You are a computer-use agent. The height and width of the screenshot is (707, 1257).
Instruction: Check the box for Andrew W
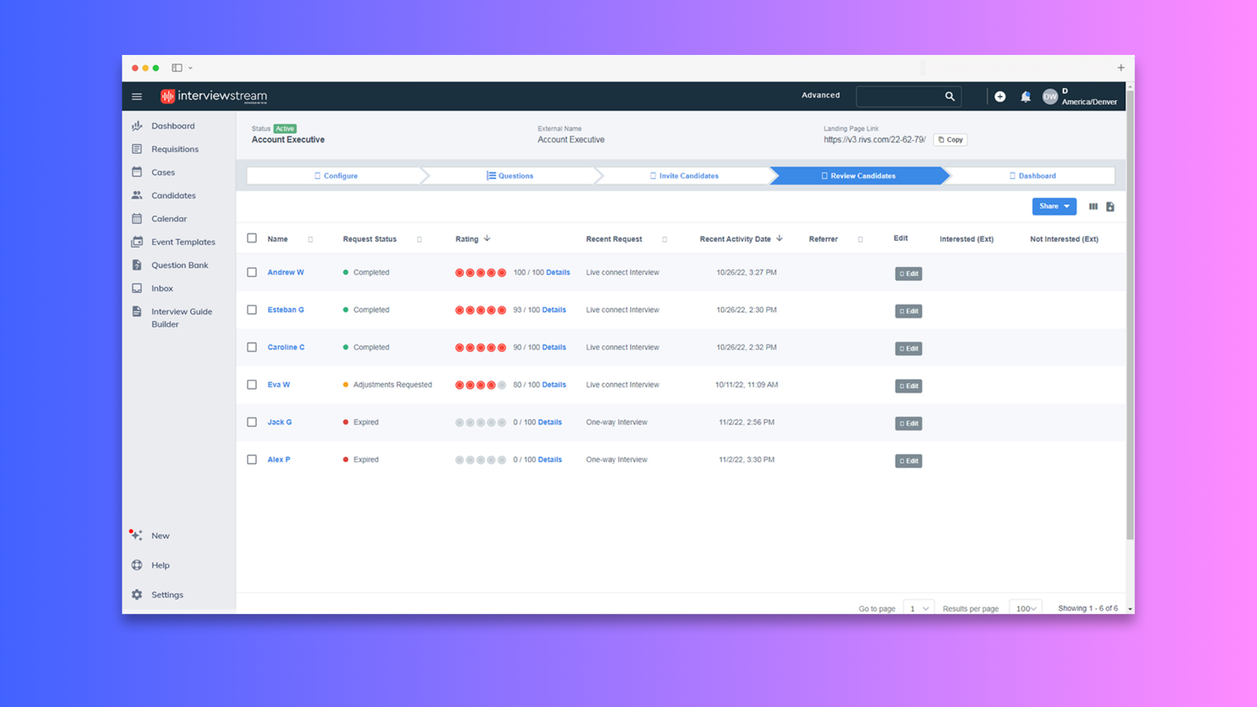coord(252,272)
